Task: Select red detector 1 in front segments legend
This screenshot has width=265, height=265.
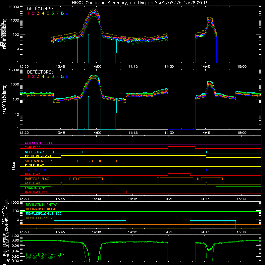Action: tap(28, 13)
